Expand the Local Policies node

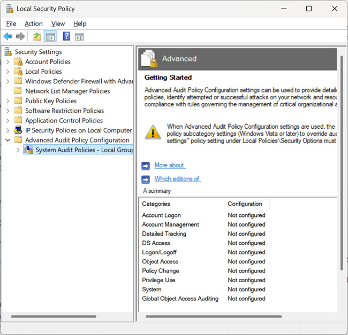(7, 72)
